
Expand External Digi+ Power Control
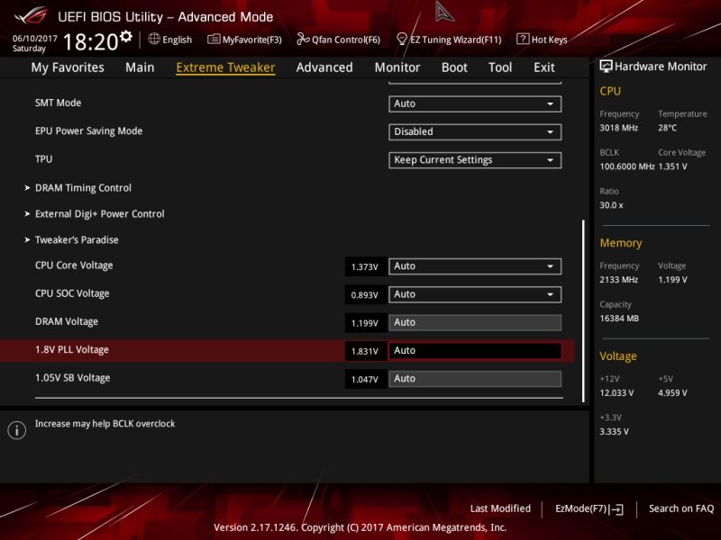[99, 214]
